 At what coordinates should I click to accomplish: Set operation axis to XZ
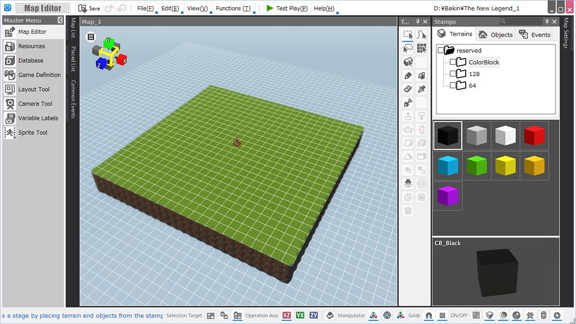[x=287, y=315]
